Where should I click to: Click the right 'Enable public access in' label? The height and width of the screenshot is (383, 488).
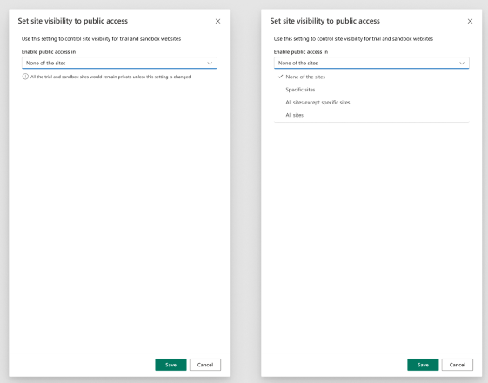(x=301, y=51)
